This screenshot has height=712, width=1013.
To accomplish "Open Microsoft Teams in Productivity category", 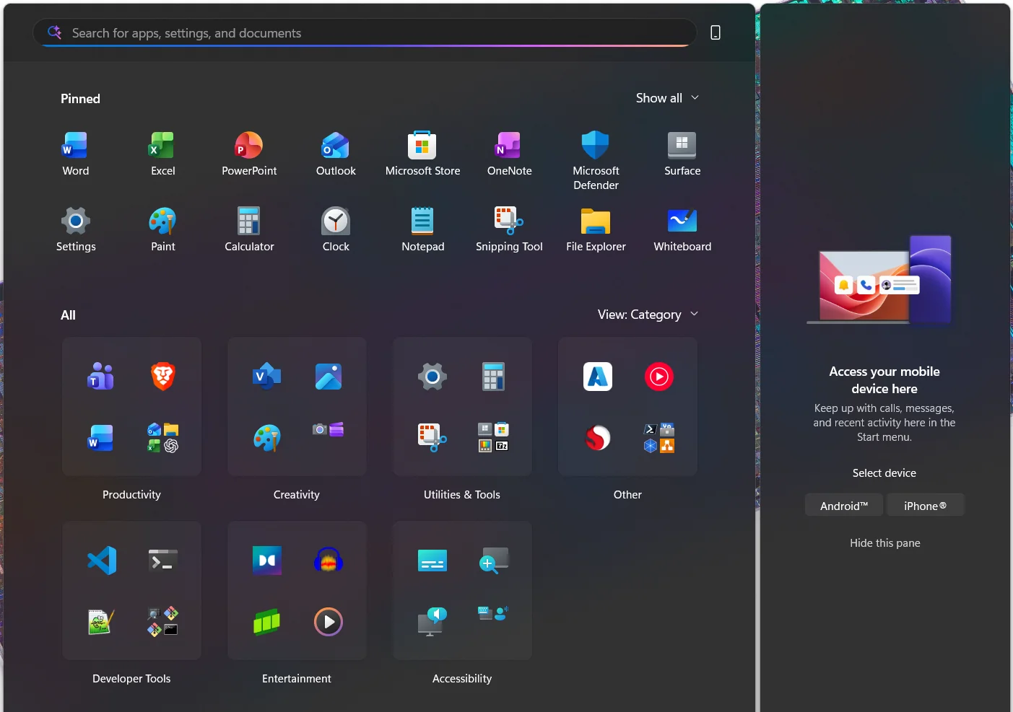I will tap(101, 377).
